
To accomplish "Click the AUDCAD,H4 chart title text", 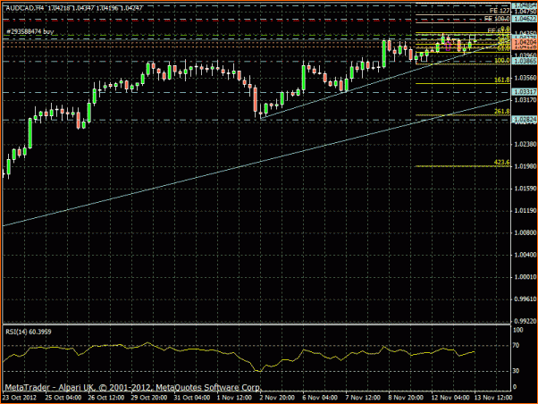I will coord(25,7).
